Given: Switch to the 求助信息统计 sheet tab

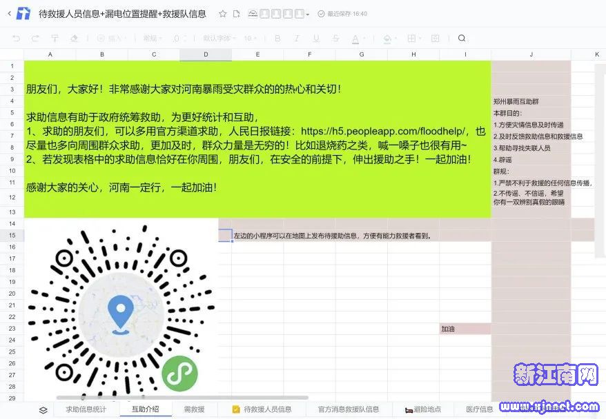Looking at the screenshot, I should (x=86, y=409).
